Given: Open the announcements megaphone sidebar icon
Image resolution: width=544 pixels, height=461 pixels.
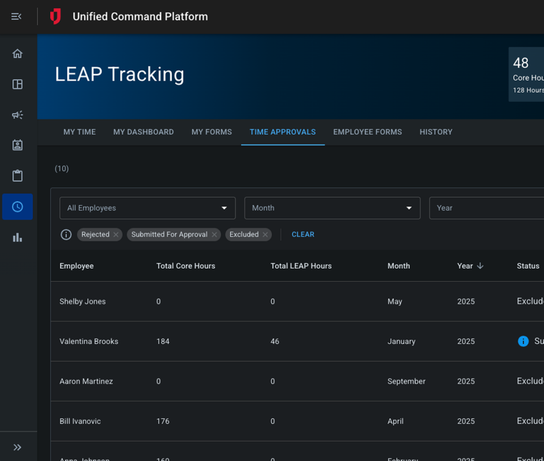Looking at the screenshot, I should tap(18, 115).
